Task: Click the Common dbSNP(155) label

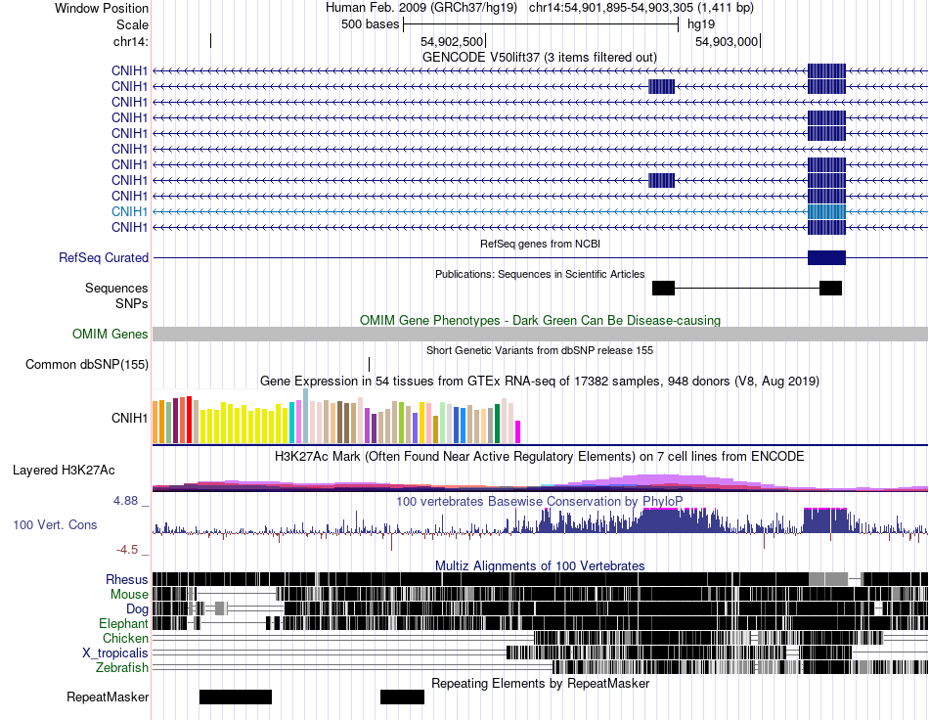Action: [86, 365]
